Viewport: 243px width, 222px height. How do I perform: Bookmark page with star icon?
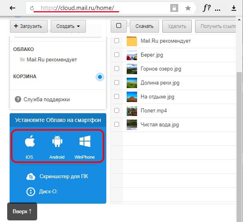(188, 8)
